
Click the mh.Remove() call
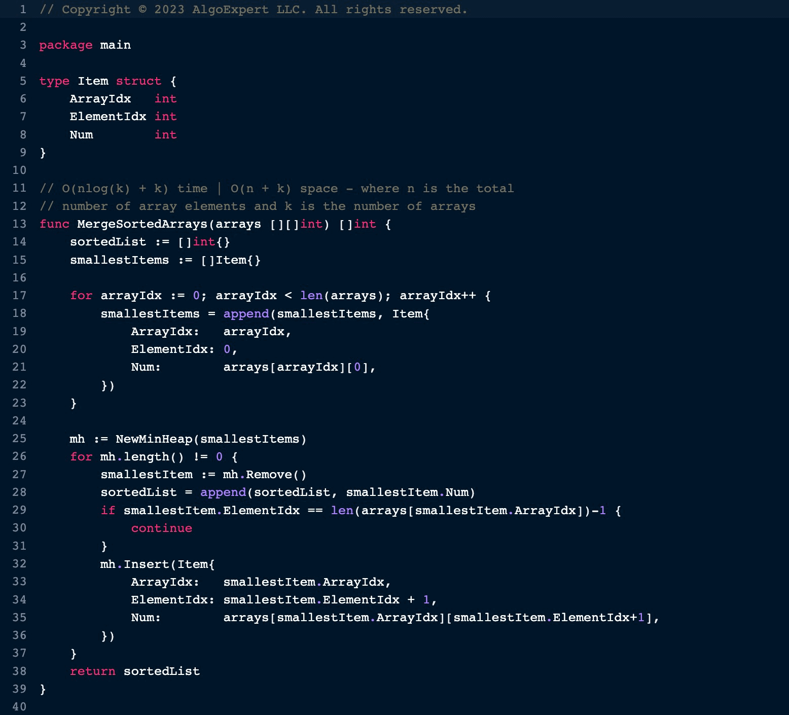[x=264, y=475]
